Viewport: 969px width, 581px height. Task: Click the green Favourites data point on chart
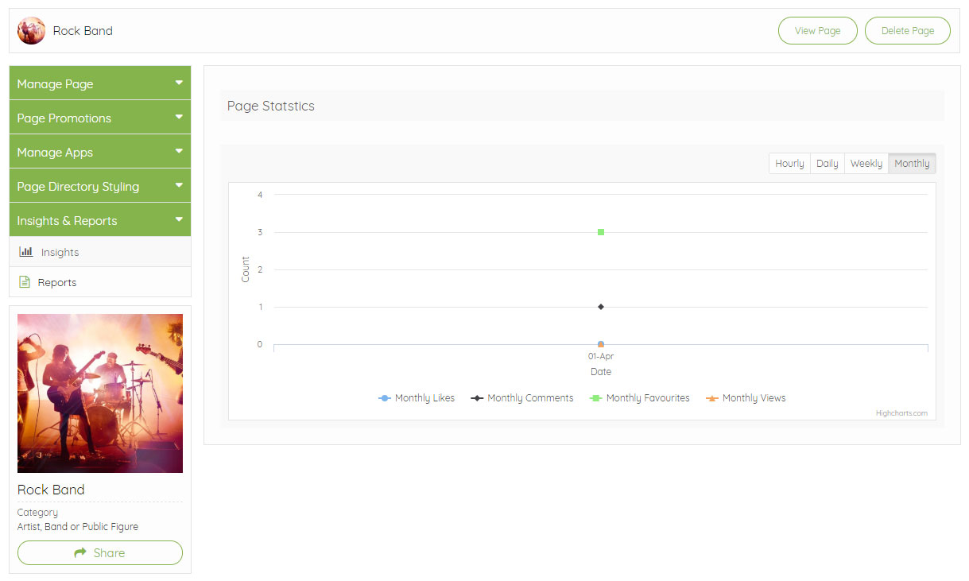point(601,232)
